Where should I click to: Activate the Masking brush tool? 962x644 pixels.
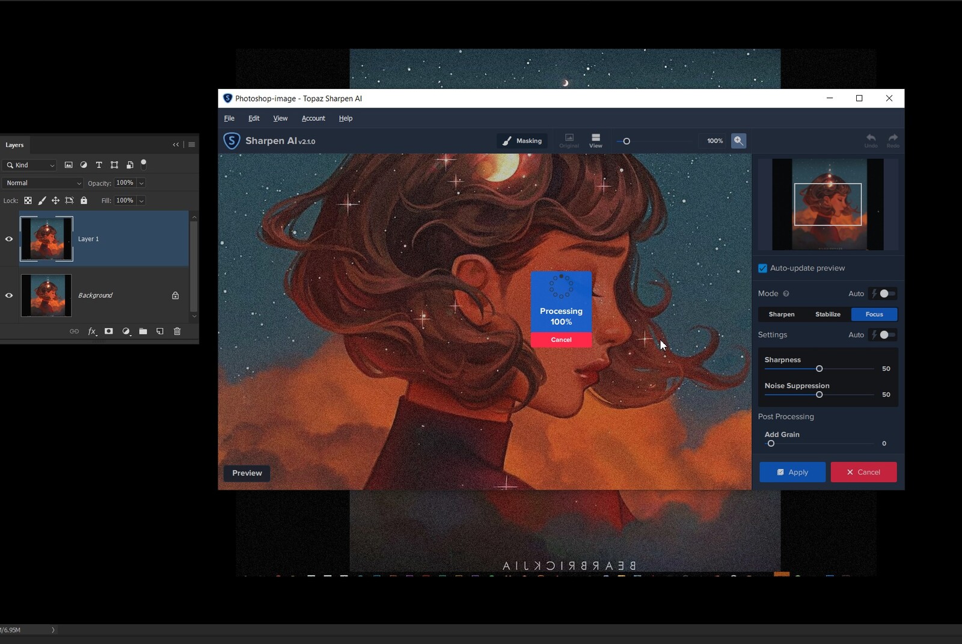coord(522,141)
